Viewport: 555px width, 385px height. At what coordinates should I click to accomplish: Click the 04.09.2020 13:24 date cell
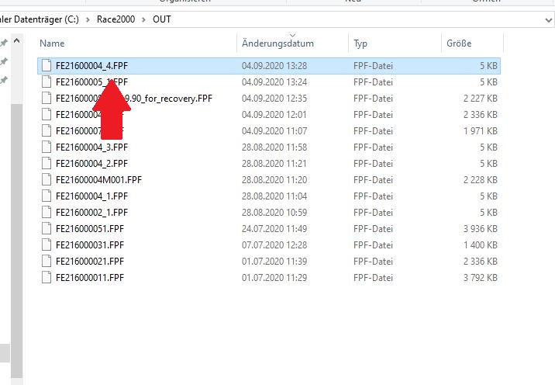[x=274, y=82]
